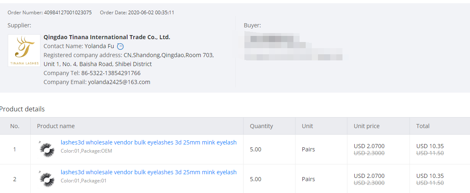This screenshot has width=470, height=193.
Task: Click the order date timestamp
Action: 151,13
